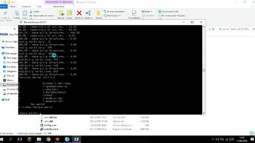This screenshot has width=255, height=143.
Task: Click No seleccionar ninguno
Action: (x=172, y=16)
